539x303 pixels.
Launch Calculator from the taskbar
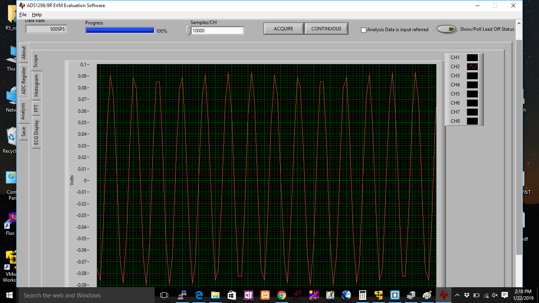pos(362,295)
